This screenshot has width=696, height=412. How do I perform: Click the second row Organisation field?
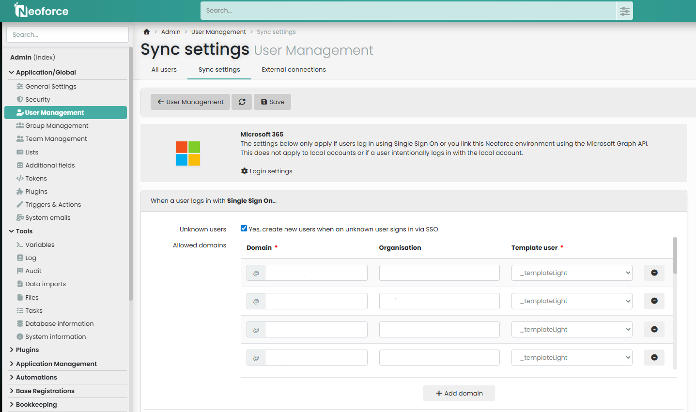pos(439,301)
